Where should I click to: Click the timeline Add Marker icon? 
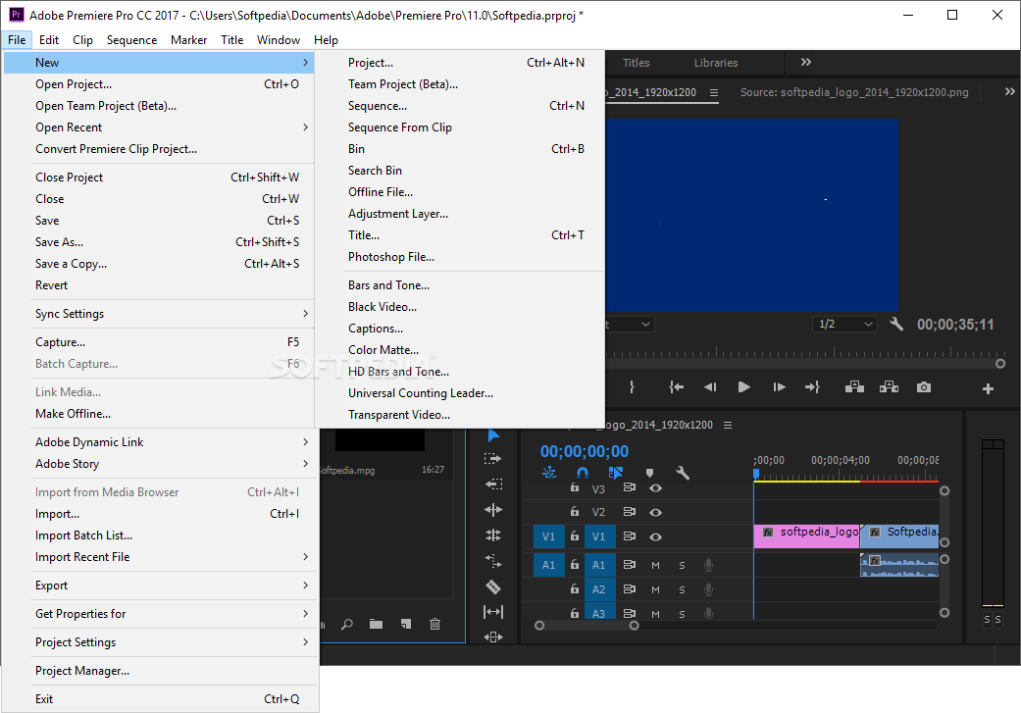tap(649, 473)
